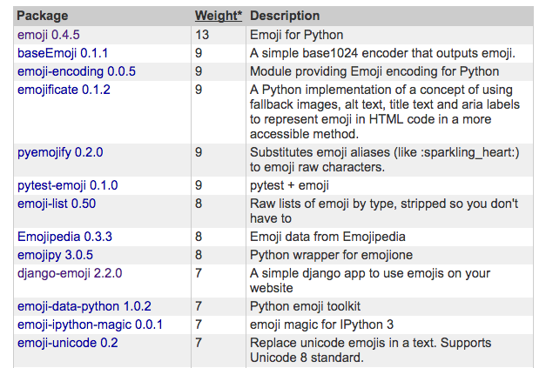
Task: Click weight 8 in the Emojipedia row
Action: 199,237
